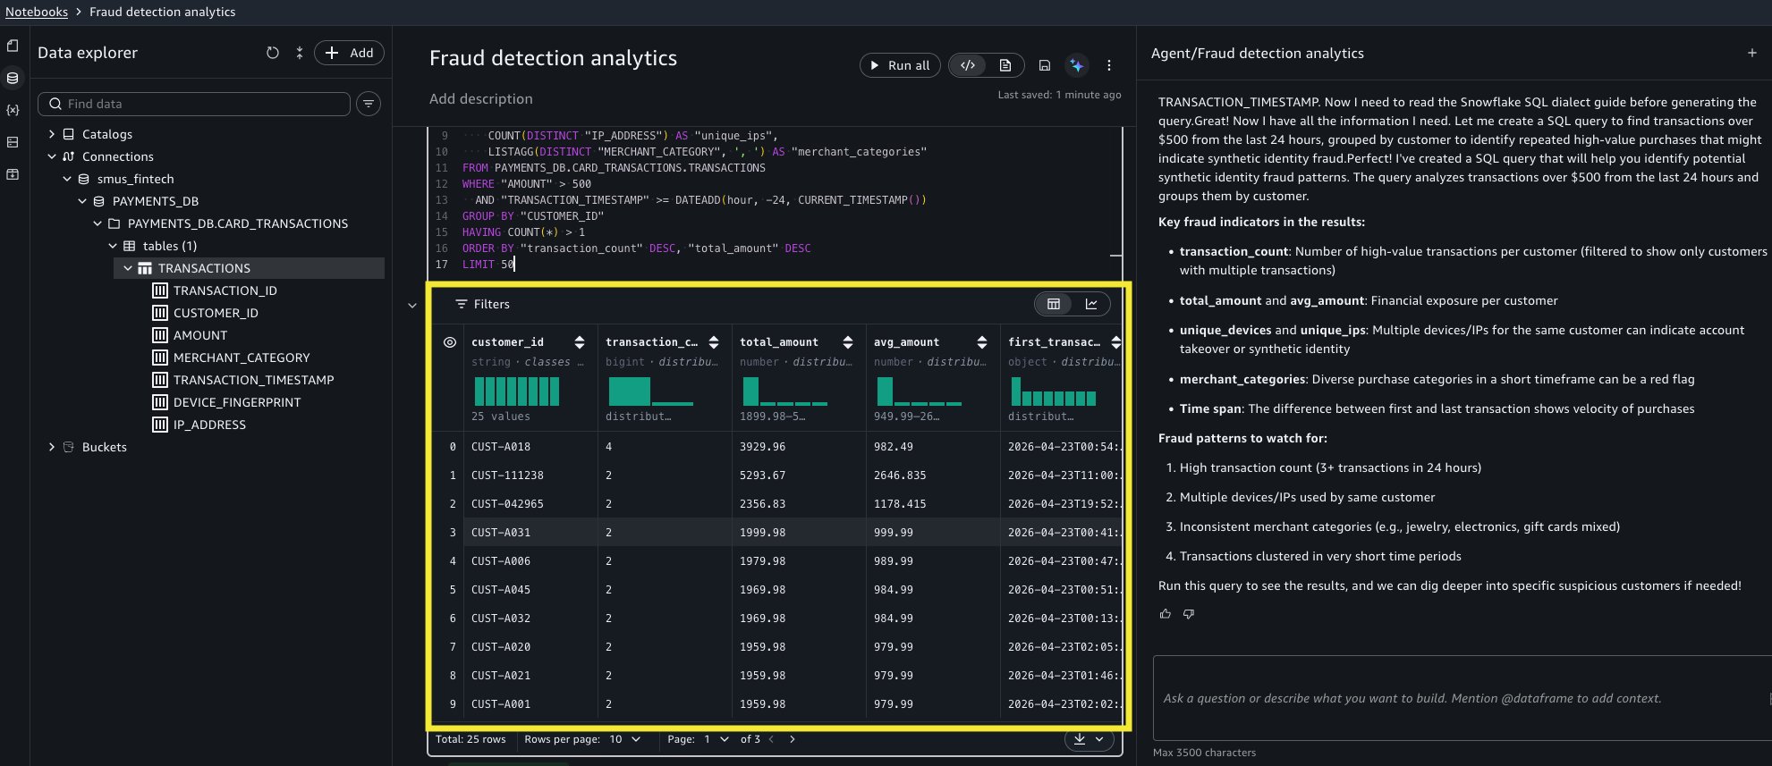Open the filter icon beside Find data
The width and height of the screenshot is (1772, 766).
(369, 104)
